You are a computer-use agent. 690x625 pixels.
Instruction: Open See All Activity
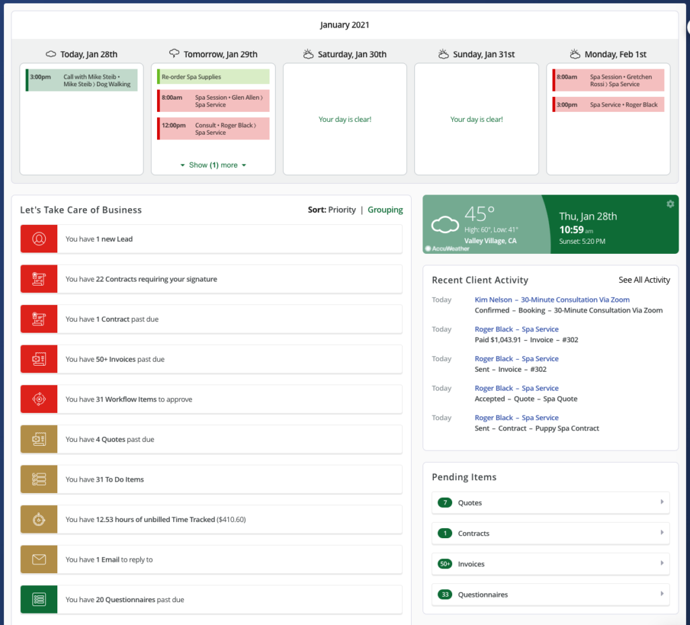(644, 280)
